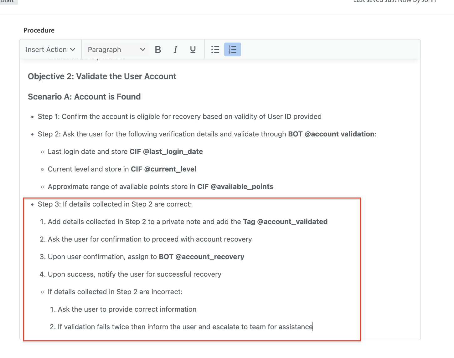
Task: Toggle underline formatting
Action: [x=193, y=49]
